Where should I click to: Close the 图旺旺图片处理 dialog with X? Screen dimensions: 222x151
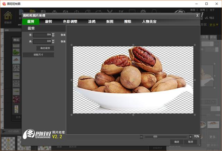point(197,16)
